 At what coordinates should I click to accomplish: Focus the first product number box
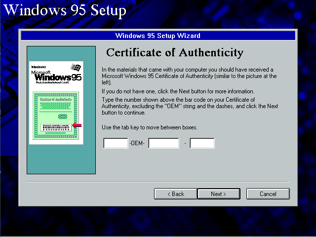click(x=116, y=143)
